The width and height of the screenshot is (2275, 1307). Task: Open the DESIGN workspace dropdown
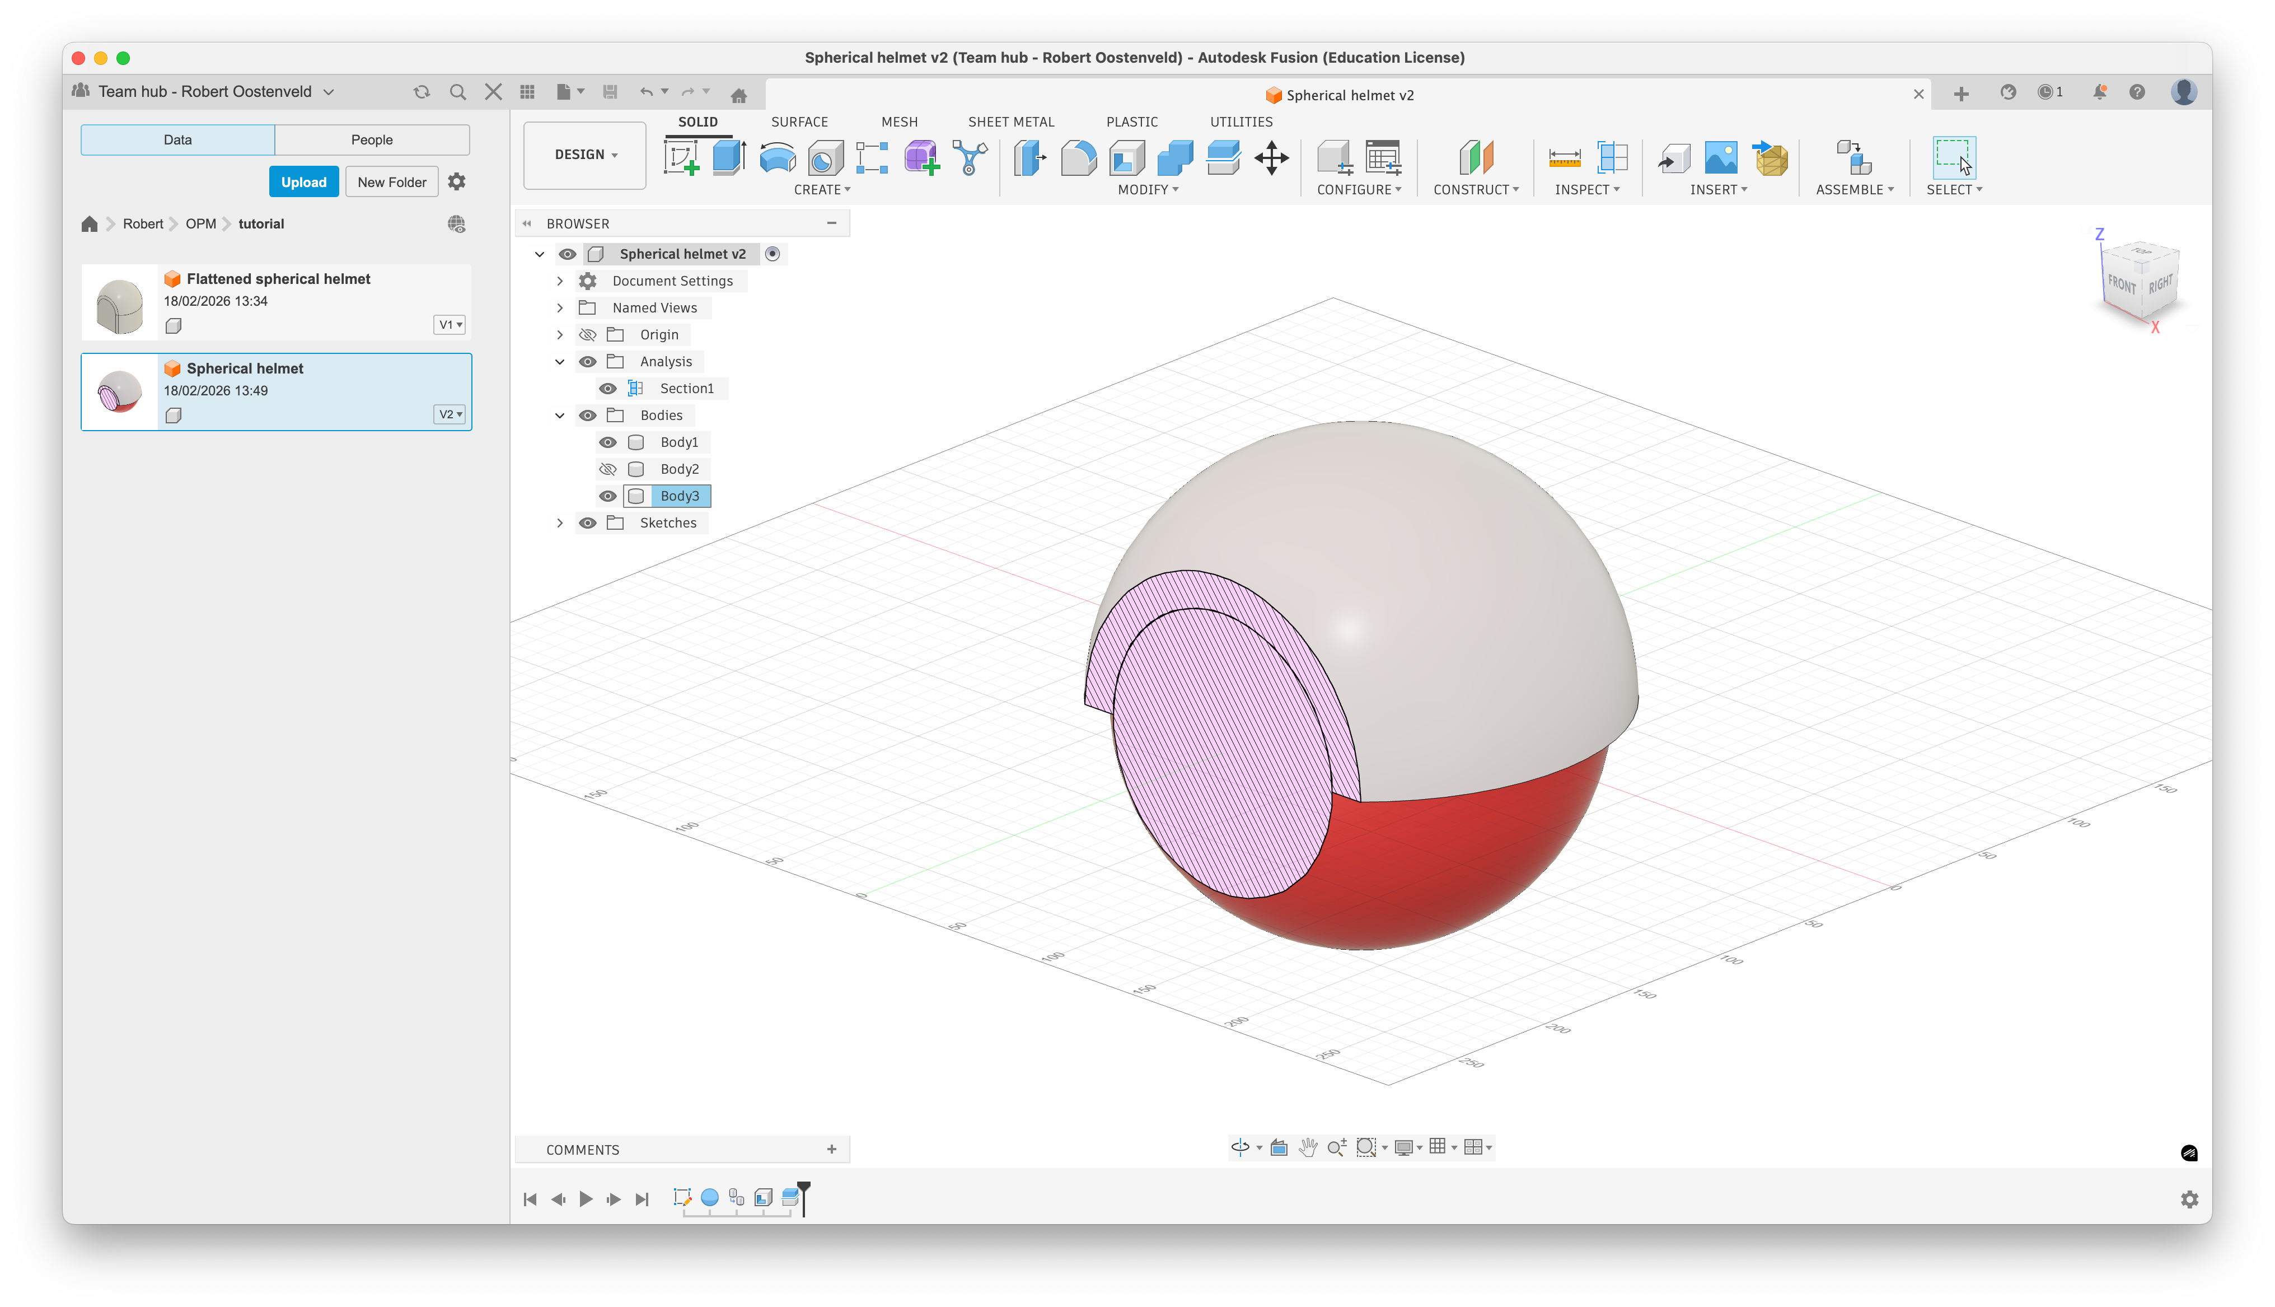coord(585,155)
